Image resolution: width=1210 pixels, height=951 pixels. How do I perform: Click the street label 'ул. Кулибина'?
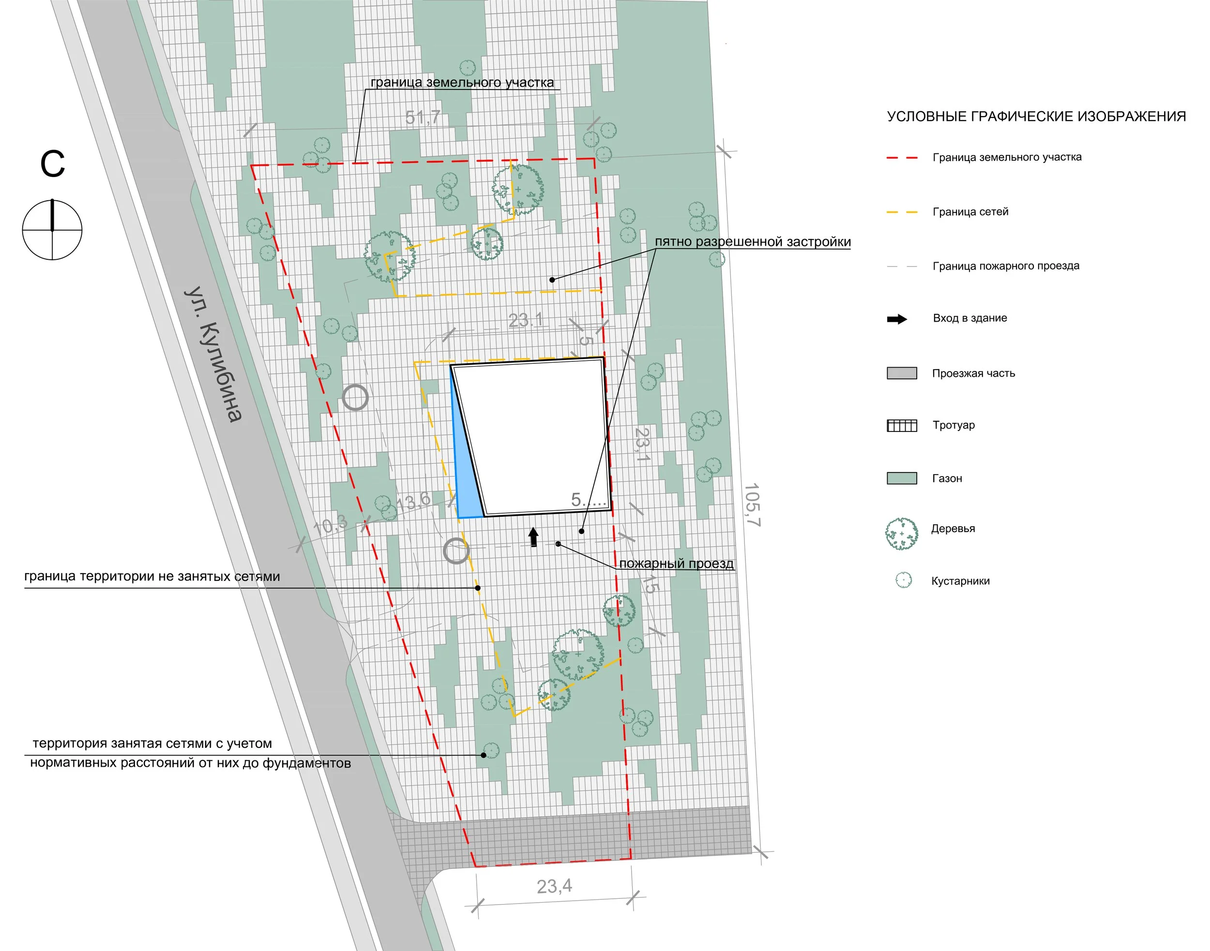214,354
